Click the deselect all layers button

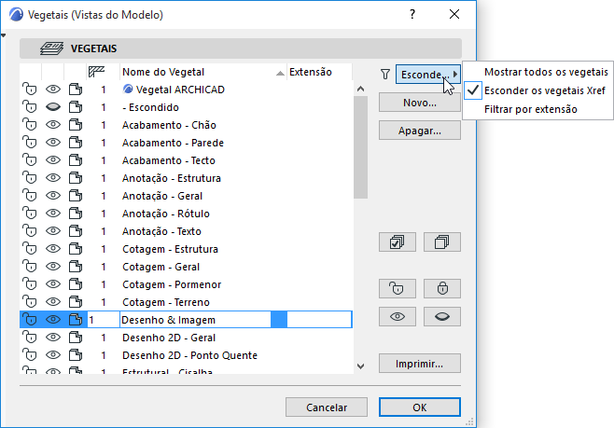[442, 242]
